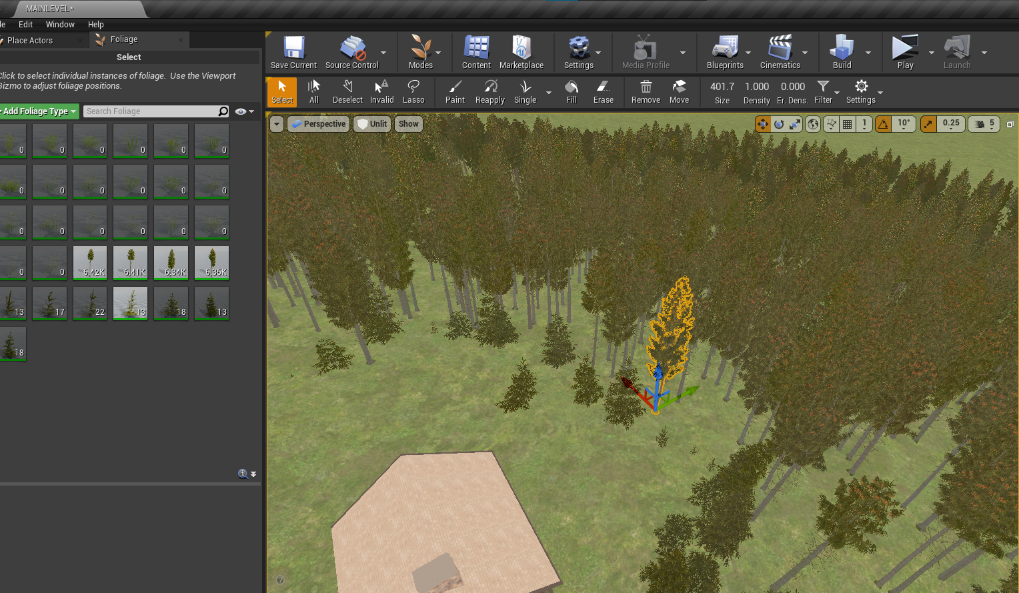Activate the Erase tool
This screenshot has height=593, width=1019.
click(x=604, y=92)
